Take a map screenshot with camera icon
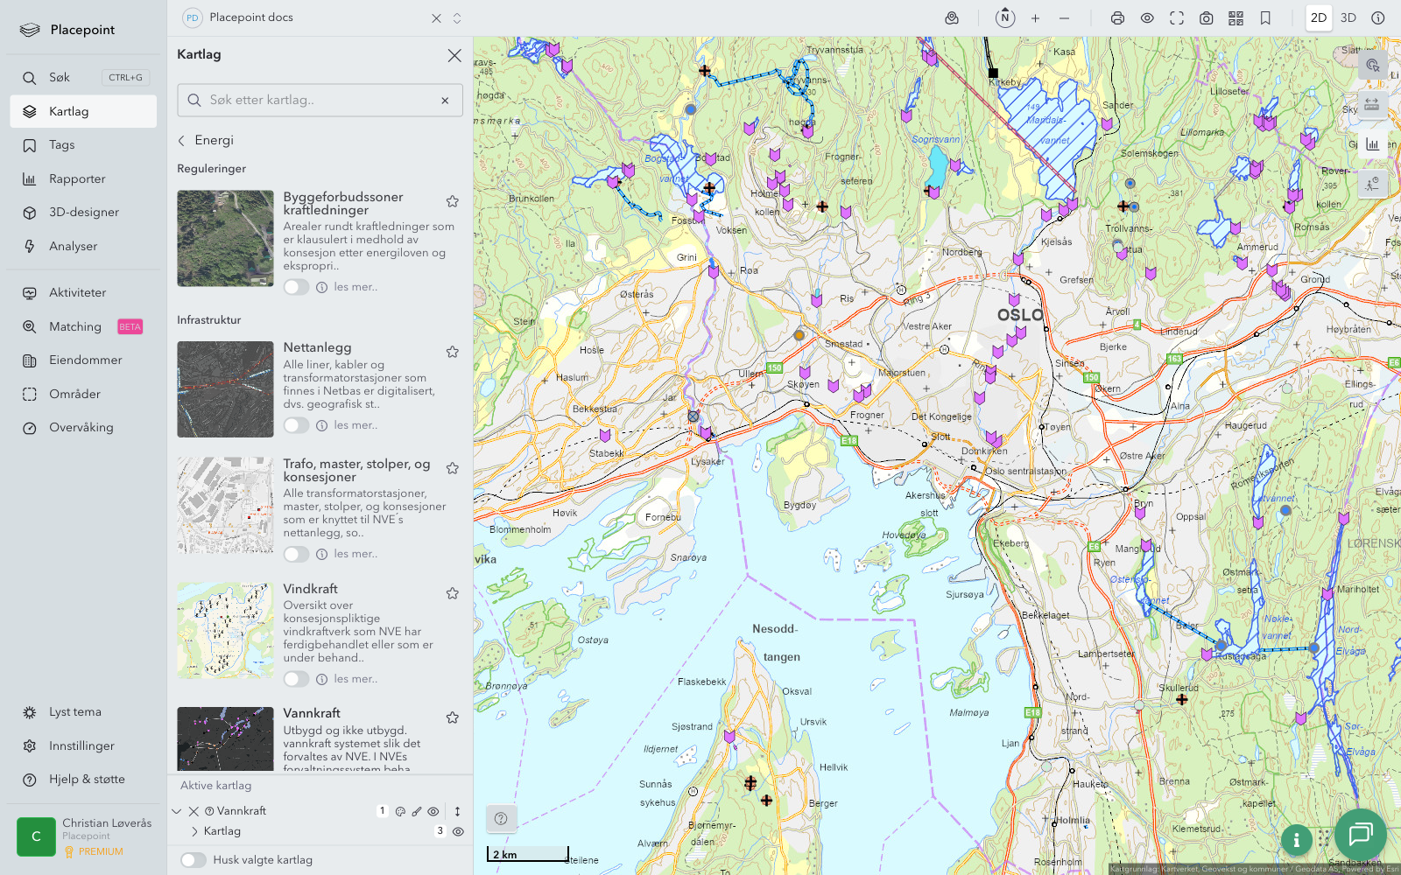This screenshot has width=1401, height=875. (x=1206, y=18)
